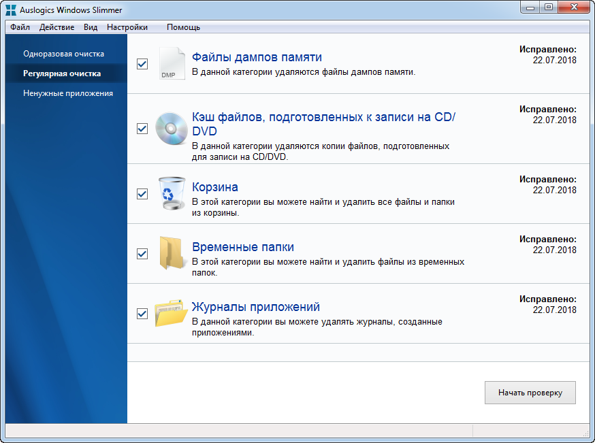
Task: Click the Временные папки description text
Action: 328,267
